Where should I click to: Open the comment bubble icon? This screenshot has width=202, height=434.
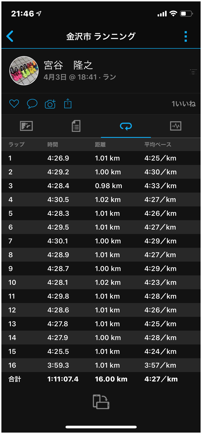pos(32,104)
